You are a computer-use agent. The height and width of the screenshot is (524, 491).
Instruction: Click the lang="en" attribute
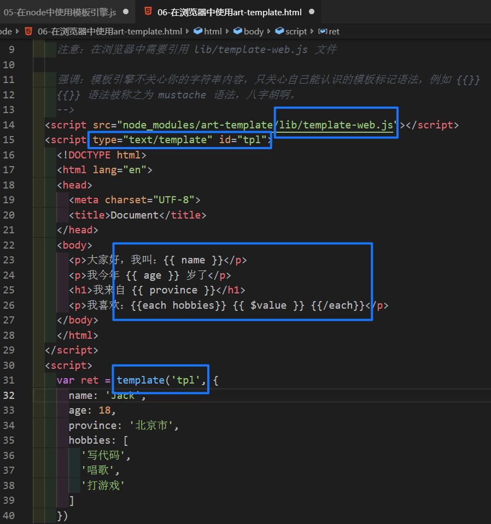click(120, 170)
